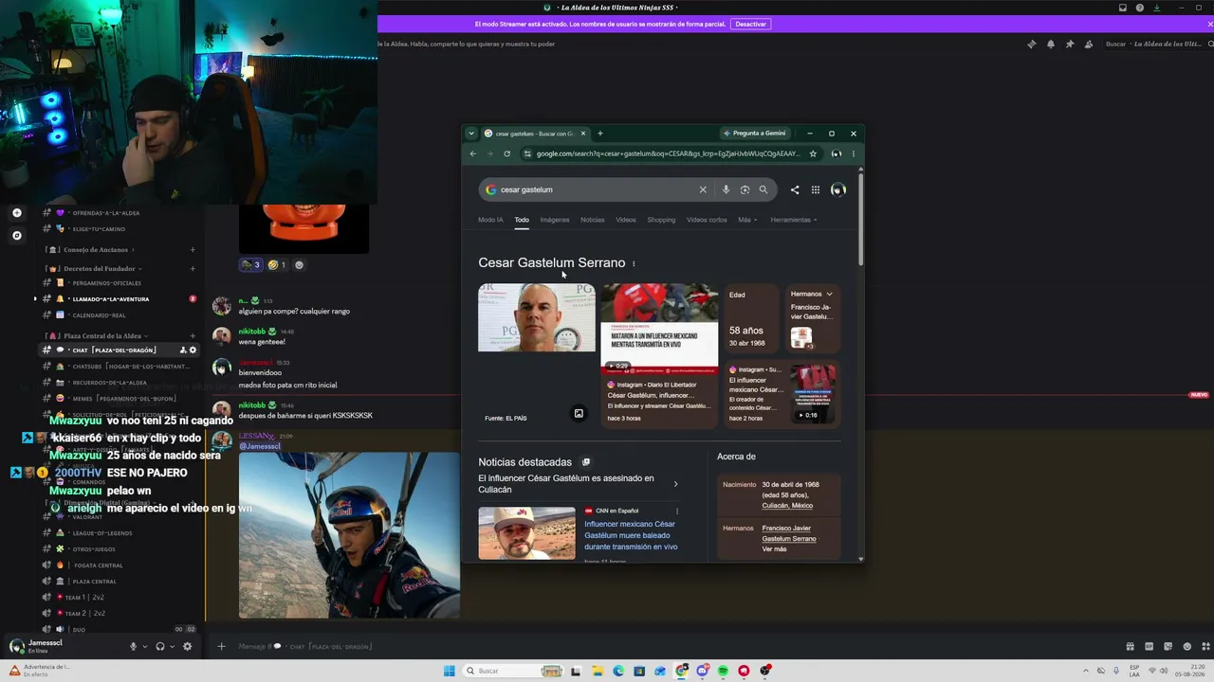The width and height of the screenshot is (1214, 682).
Task: Join the 'Fogata Central' voice channel
Action: 98,565
